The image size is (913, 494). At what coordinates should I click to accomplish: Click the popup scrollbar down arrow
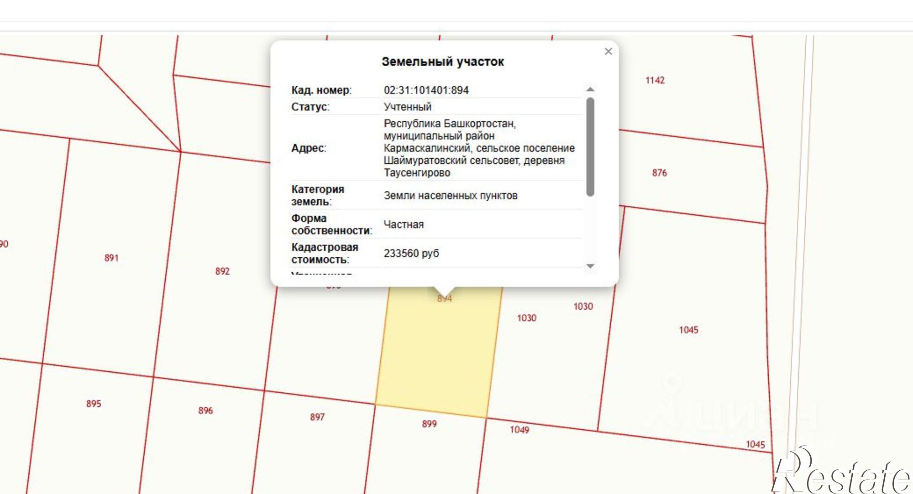click(x=590, y=266)
